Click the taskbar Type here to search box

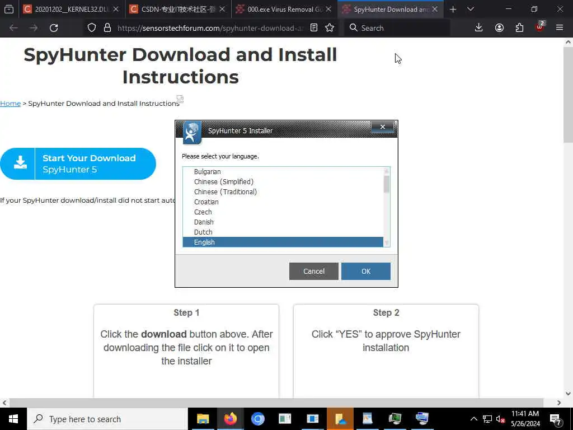tap(107, 419)
